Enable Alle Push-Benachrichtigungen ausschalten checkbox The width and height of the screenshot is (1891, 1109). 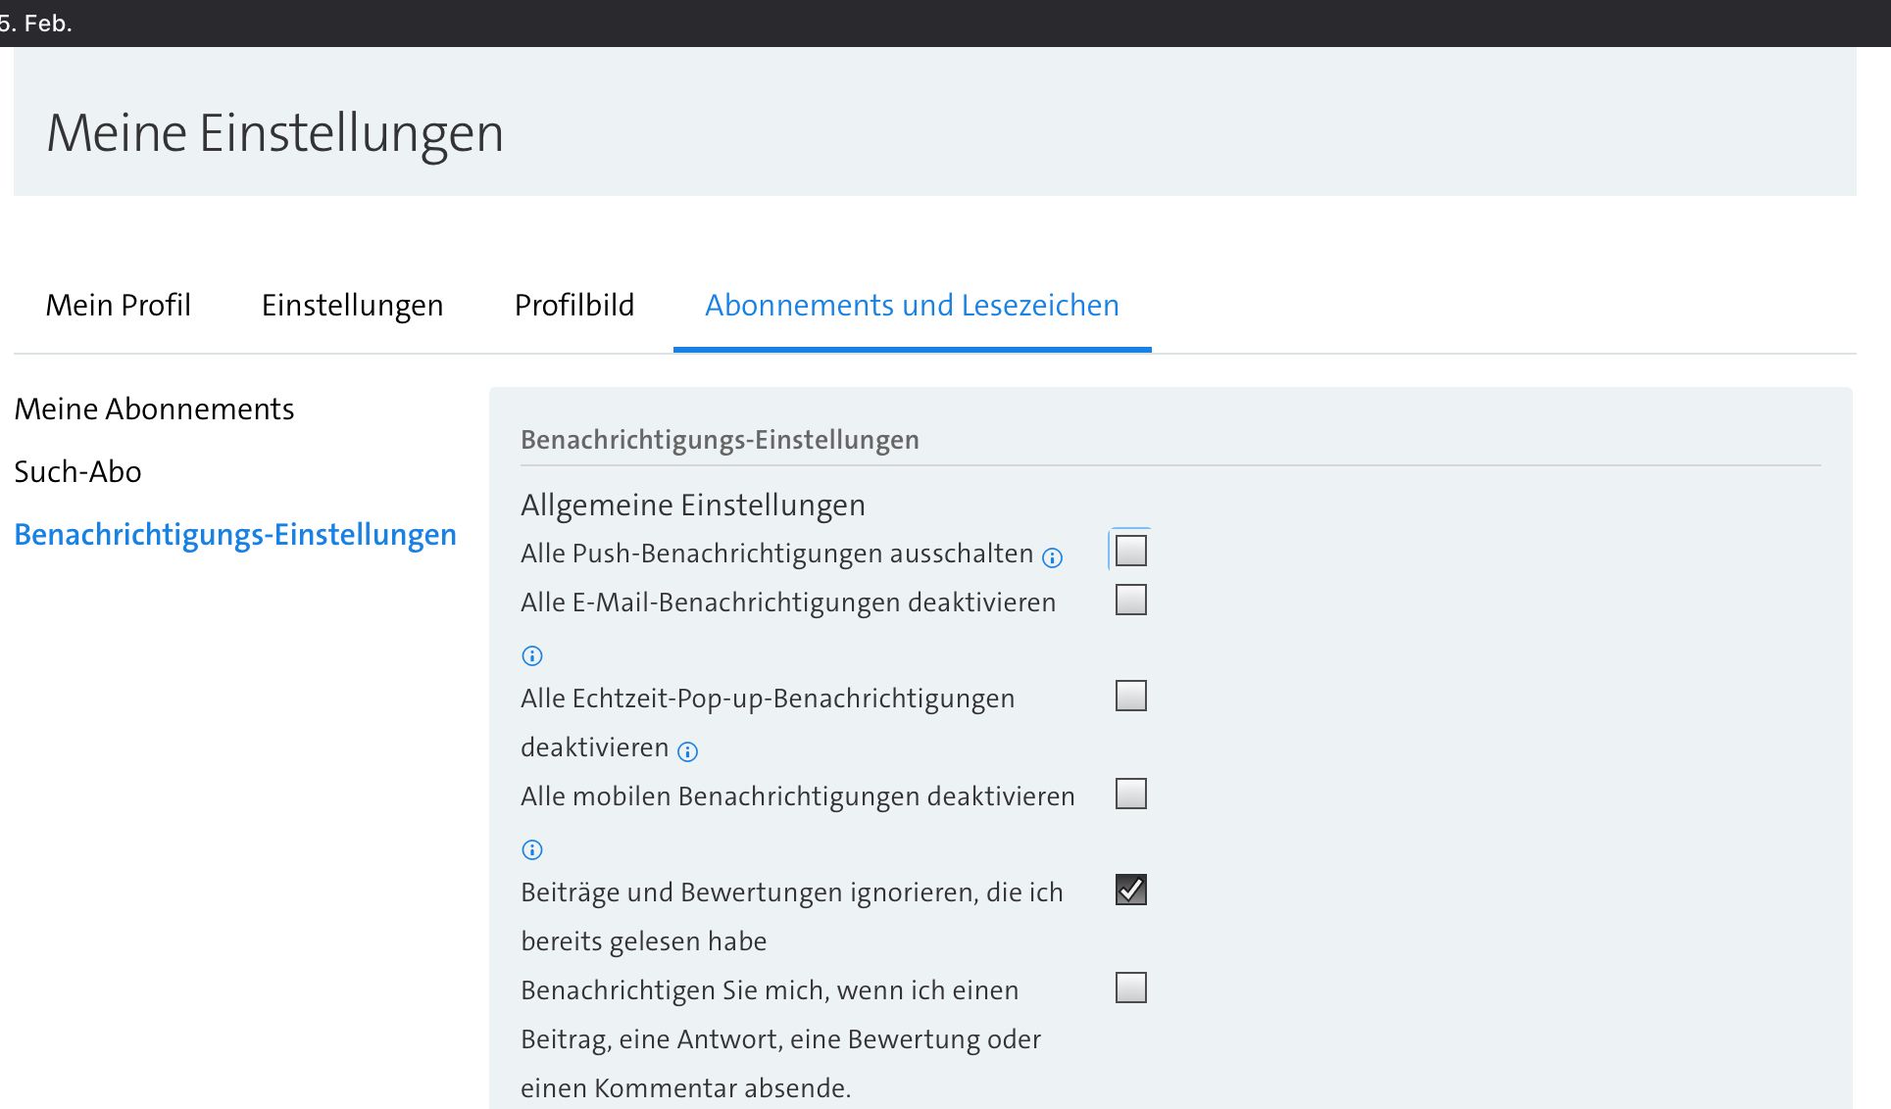click(x=1130, y=551)
